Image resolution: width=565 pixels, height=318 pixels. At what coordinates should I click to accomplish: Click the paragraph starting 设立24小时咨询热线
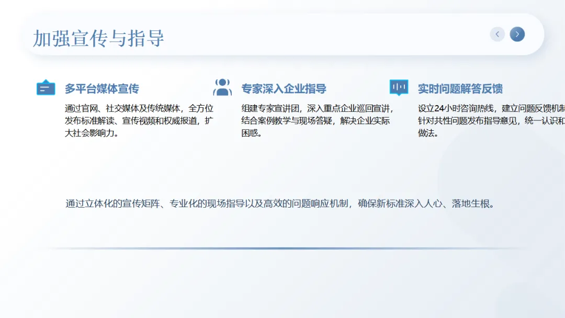[491, 121]
